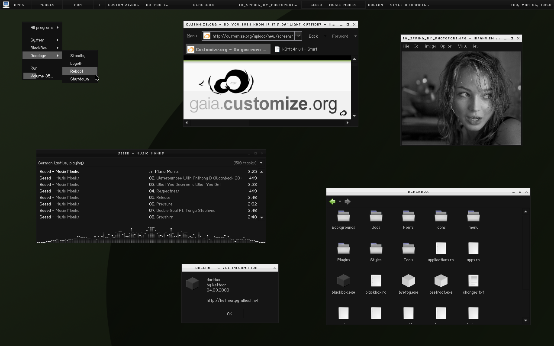Click Run on the top bar

pos(78,5)
